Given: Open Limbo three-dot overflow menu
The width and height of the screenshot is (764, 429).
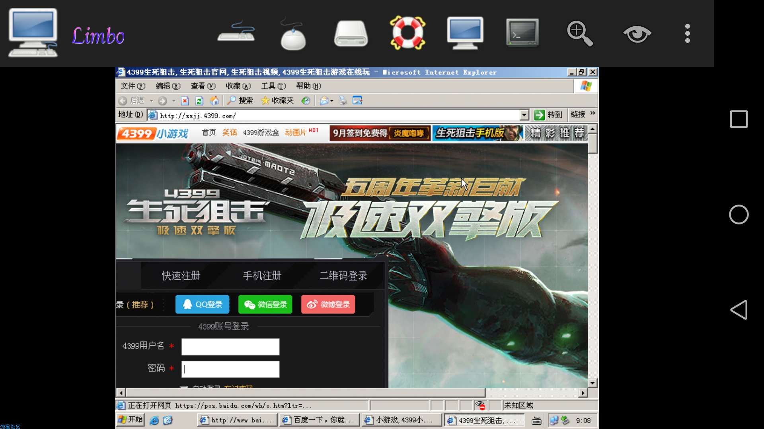Looking at the screenshot, I should (688, 33).
